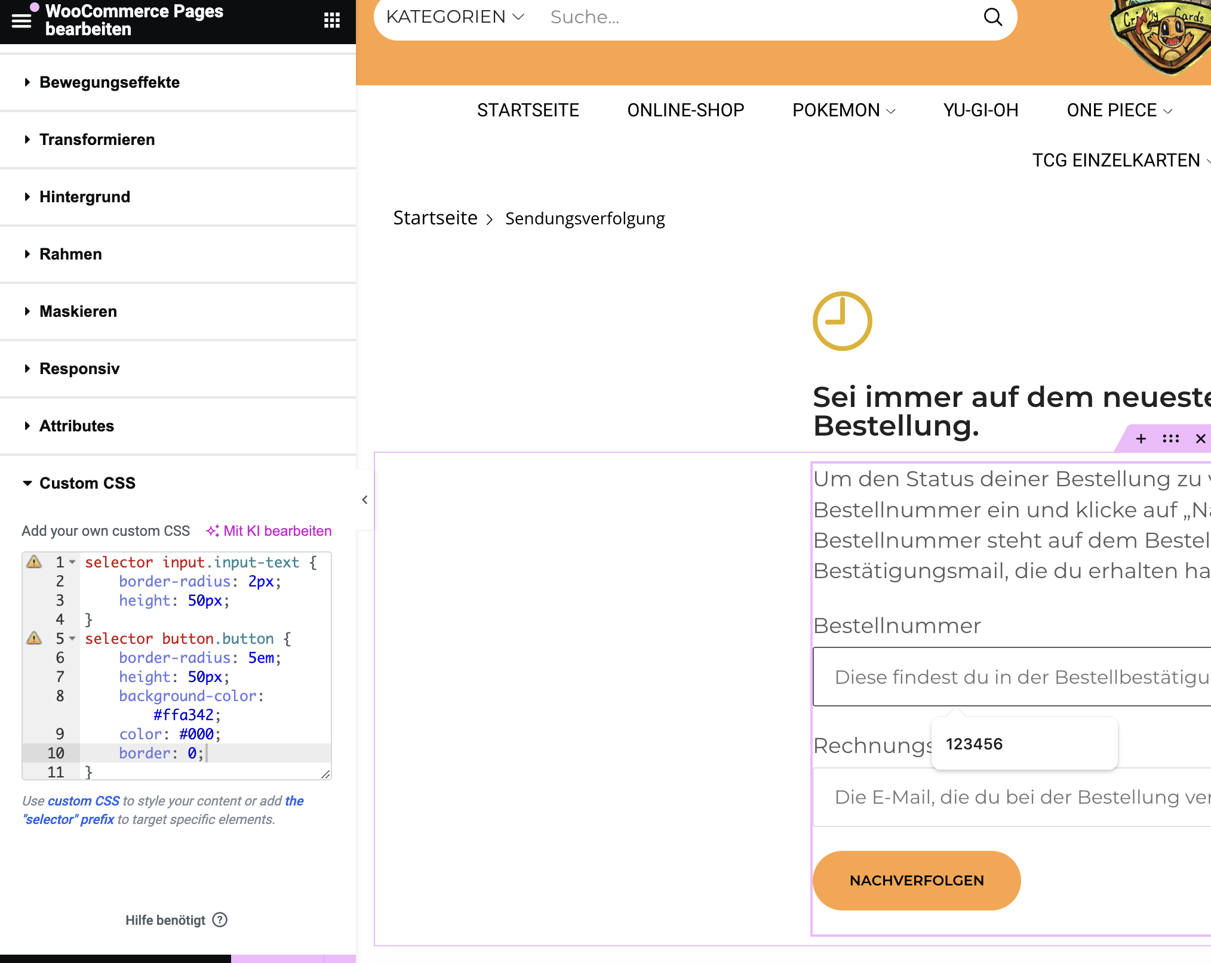Expand the Bewegungseffekte section
1211x963 pixels.
coord(178,82)
